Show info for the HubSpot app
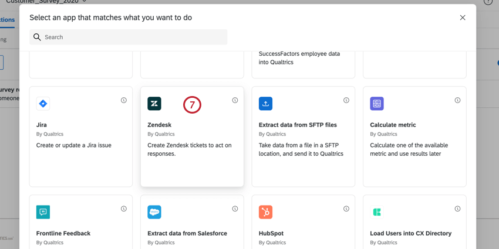 click(346, 209)
